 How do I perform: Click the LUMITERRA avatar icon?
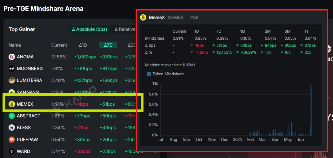point(11,80)
